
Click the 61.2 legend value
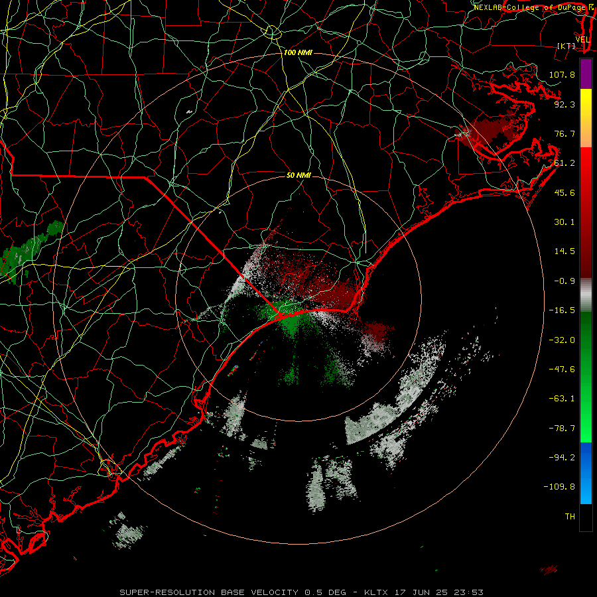click(x=564, y=163)
